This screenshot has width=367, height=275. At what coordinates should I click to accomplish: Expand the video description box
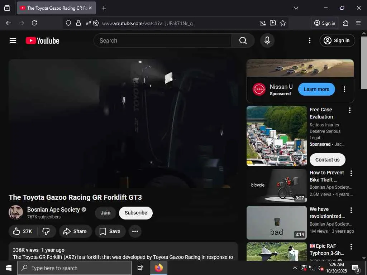(x=123, y=251)
